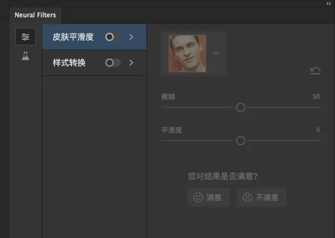Expand the 皮肤平滑度 chevron arrow
Viewport: 335px width, 238px height.
[x=132, y=37]
